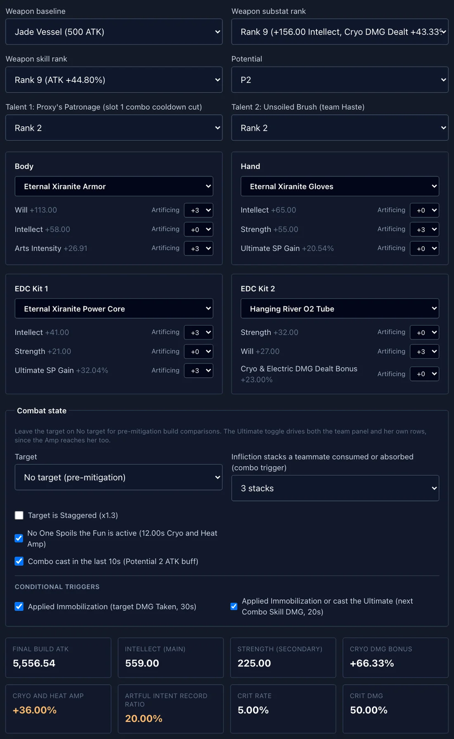Change Artificing level for Intellect +65.00
454x739 pixels.
[424, 210]
